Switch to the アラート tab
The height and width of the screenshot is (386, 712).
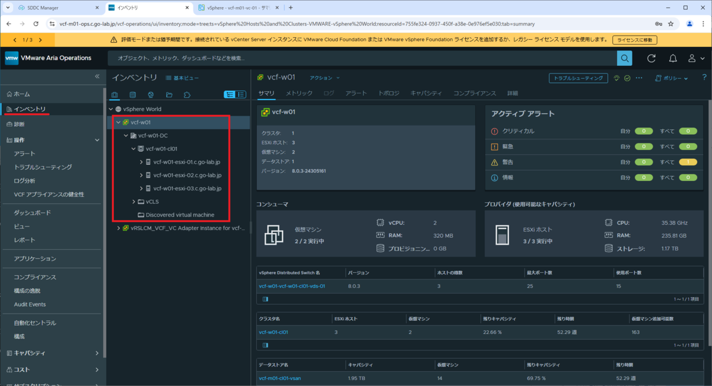(x=356, y=94)
